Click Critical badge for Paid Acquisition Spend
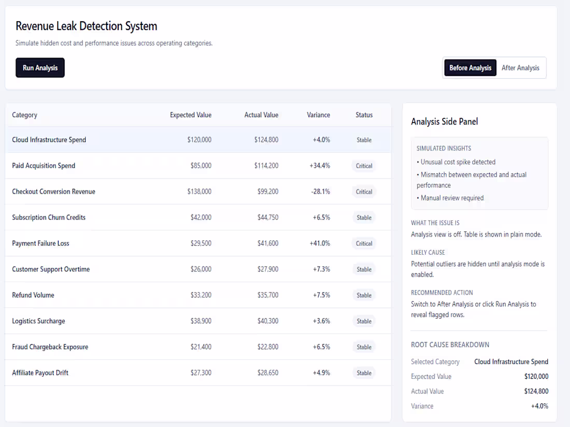 (364, 166)
